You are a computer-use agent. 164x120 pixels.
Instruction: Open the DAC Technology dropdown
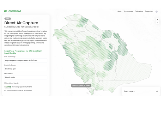click(x=26, y=60)
